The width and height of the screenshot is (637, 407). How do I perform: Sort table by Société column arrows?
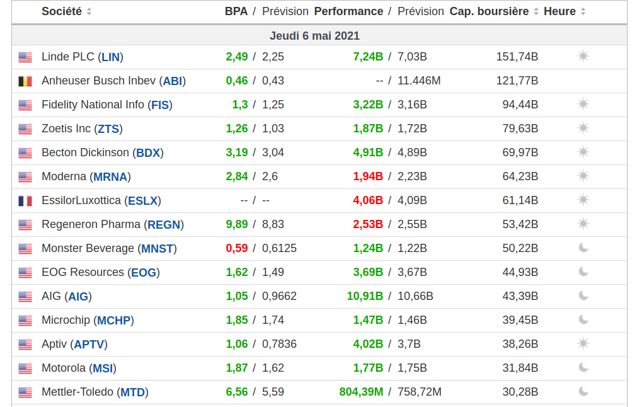tap(89, 12)
